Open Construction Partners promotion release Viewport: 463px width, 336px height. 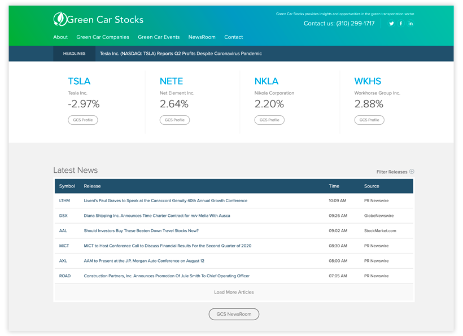(x=167, y=276)
